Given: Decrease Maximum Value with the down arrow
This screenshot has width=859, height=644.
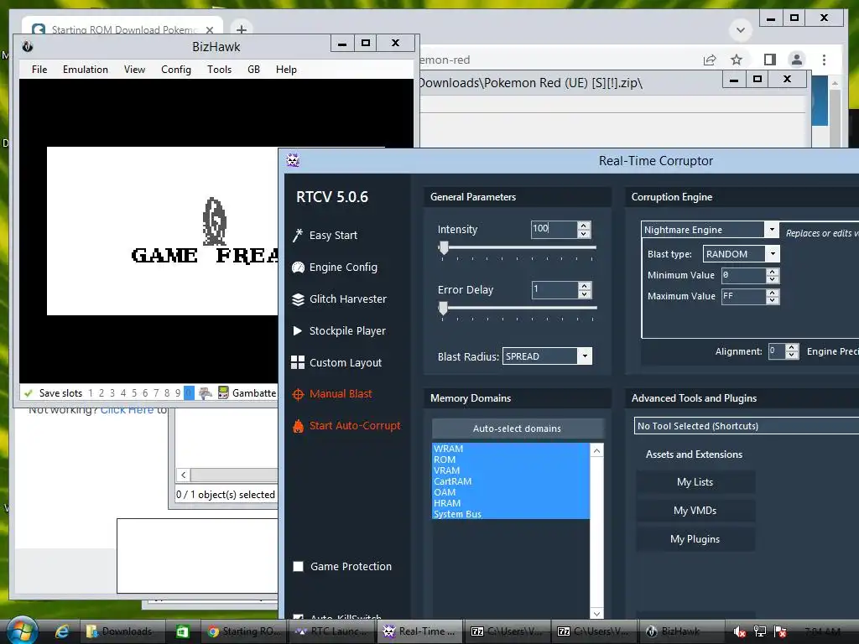Looking at the screenshot, I should [773, 300].
